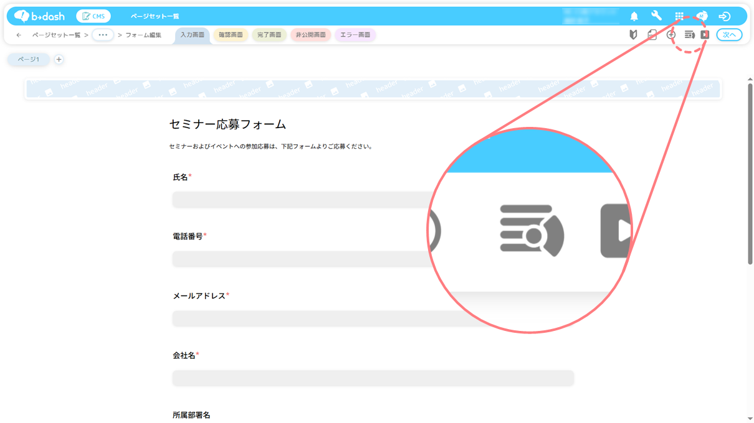Switch to the 確認画面 tab

point(231,35)
